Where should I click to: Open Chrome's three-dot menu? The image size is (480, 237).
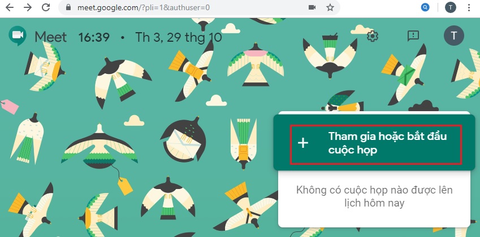point(469,7)
